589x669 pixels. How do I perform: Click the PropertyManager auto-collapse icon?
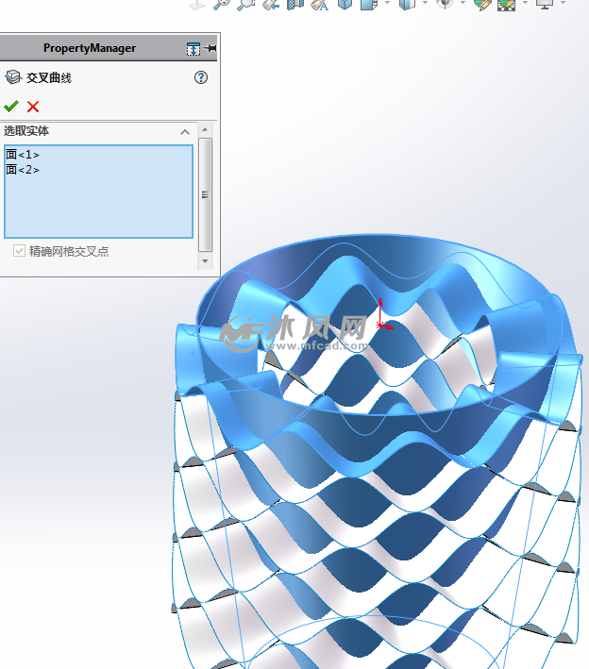click(x=194, y=49)
